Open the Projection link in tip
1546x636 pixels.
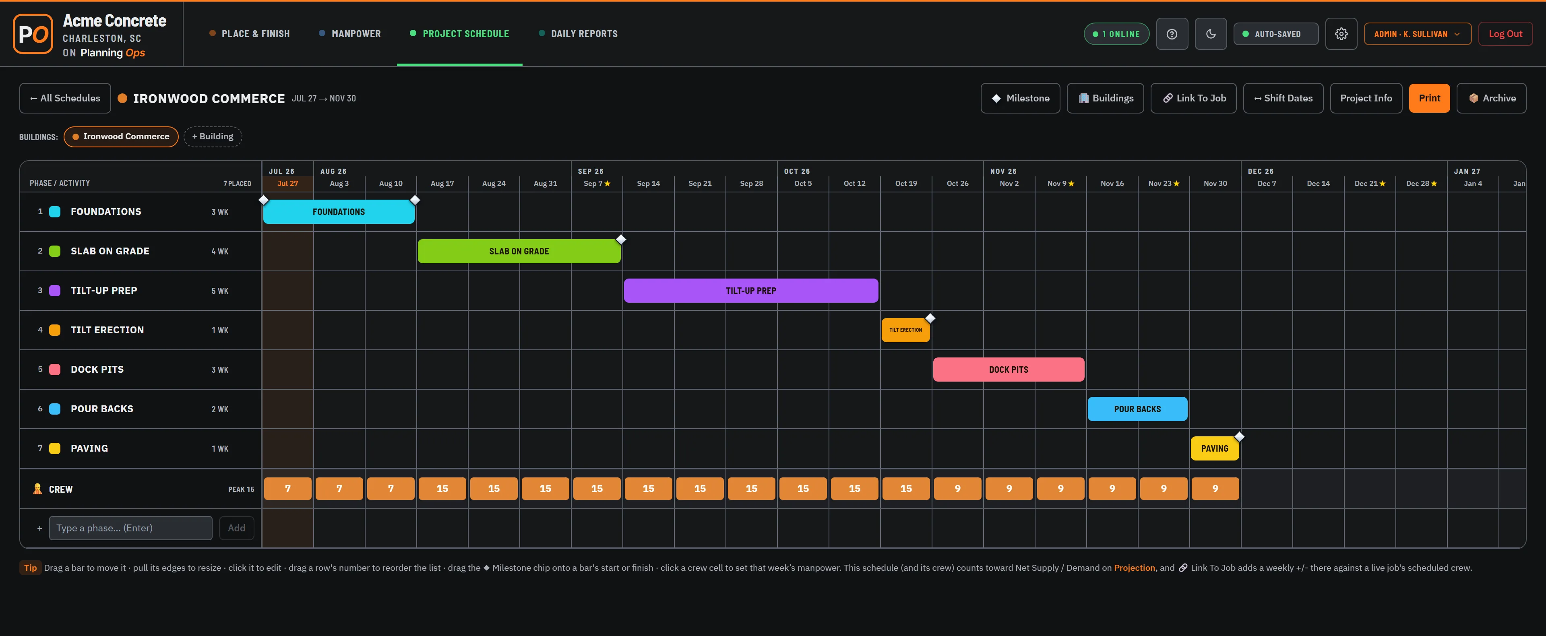click(x=1134, y=568)
